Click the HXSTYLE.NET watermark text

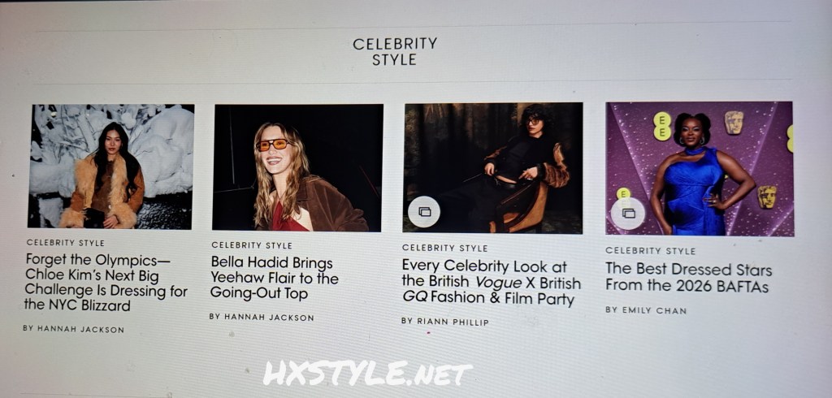[x=368, y=374]
